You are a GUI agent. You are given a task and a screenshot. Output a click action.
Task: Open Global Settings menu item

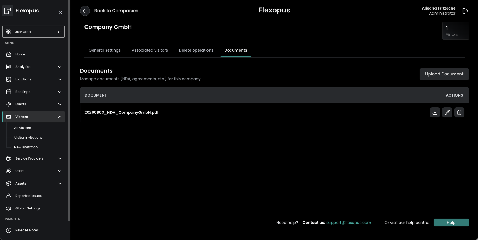point(33,208)
